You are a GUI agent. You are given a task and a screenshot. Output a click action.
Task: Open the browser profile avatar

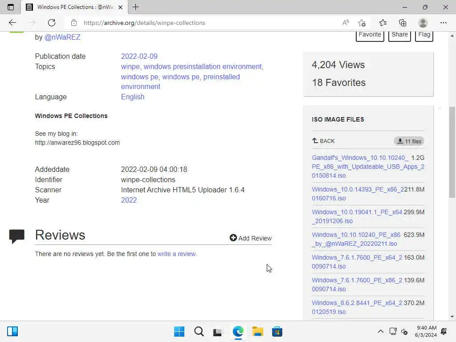[423, 23]
